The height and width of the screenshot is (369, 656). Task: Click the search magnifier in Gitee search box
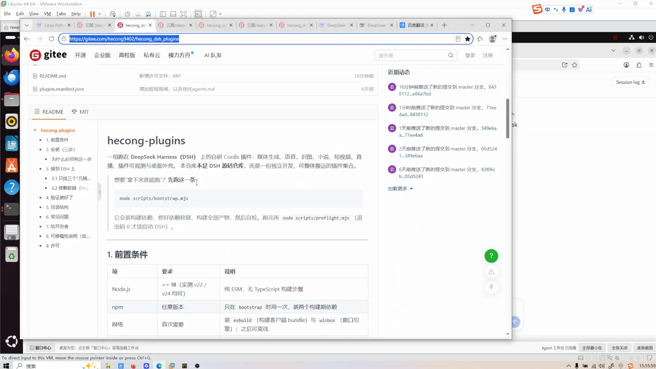(451, 55)
